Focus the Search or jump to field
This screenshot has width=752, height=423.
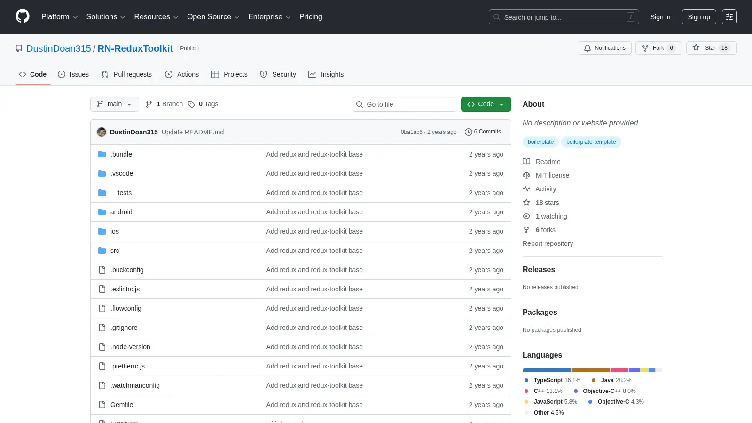click(x=564, y=17)
